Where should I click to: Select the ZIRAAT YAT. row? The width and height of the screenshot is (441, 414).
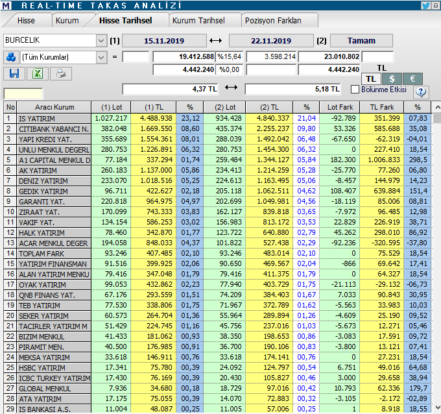coord(217,212)
